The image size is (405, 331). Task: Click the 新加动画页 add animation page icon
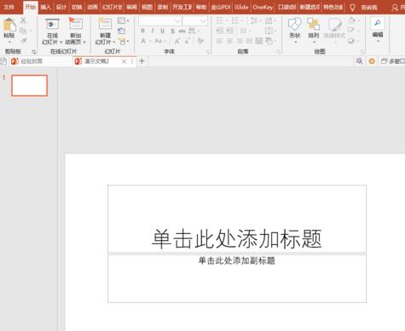[x=76, y=24]
